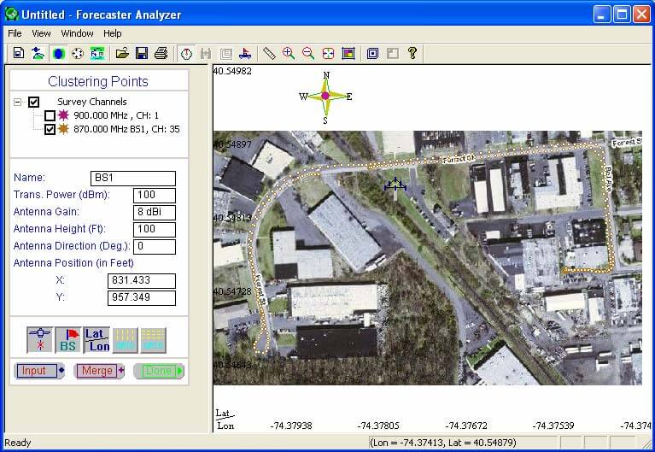Click the greyed tower icon after the clock
Viewport: 655px width, 452px height.
pyautogui.click(x=206, y=54)
